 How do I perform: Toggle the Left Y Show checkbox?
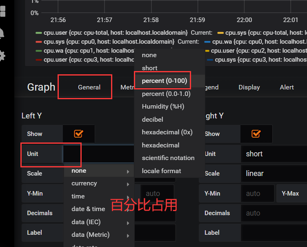(78, 134)
